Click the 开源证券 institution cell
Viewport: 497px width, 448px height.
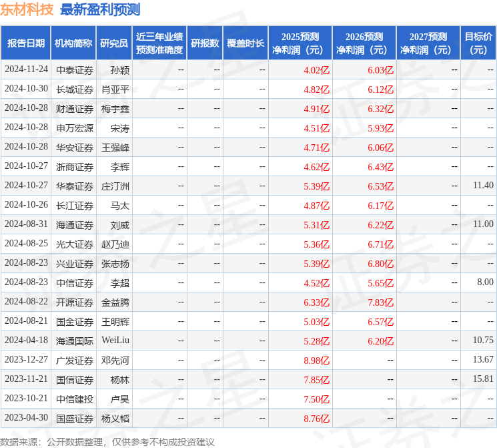(x=75, y=302)
